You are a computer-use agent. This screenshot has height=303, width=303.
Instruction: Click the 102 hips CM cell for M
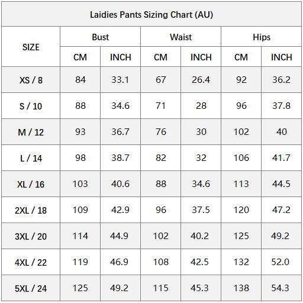click(241, 132)
